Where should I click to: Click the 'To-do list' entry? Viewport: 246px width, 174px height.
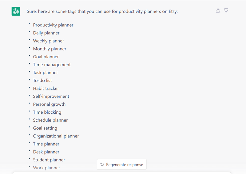click(42, 81)
